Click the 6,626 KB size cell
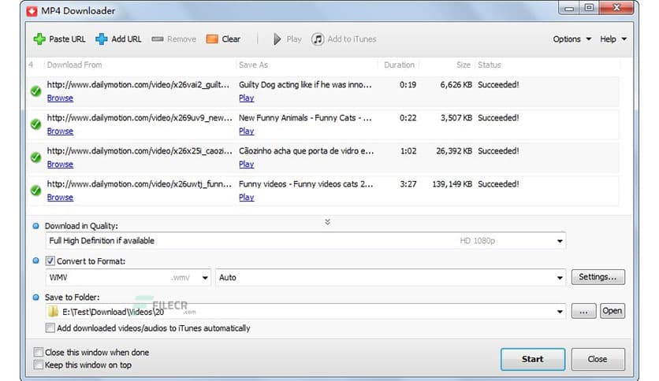 pos(456,85)
